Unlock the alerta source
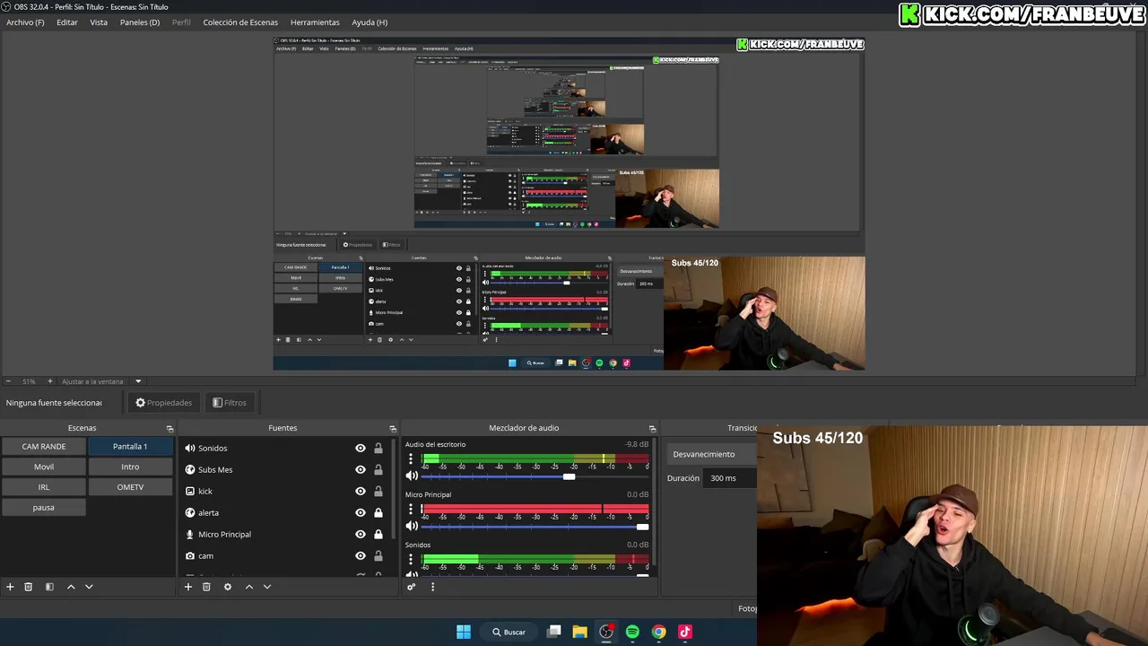 [378, 513]
